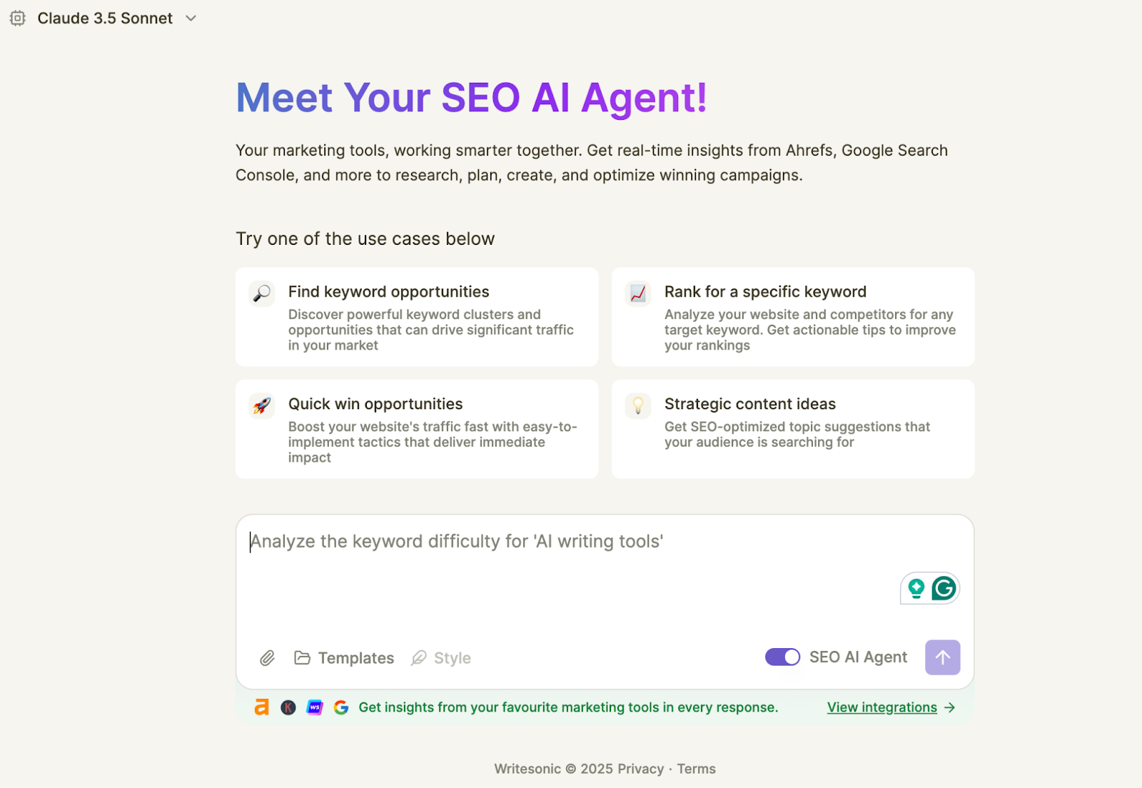Click the purple WS Writesonic icon
This screenshot has width=1142, height=788.
click(x=315, y=707)
